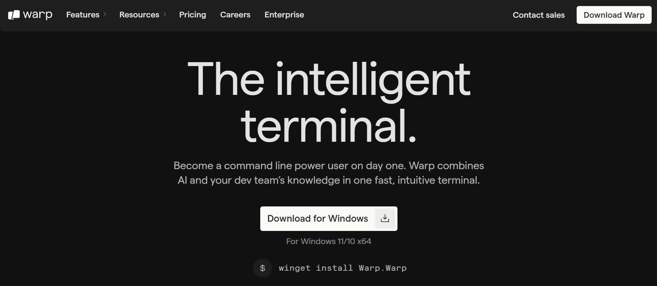
Task: Click the dollar sign prompt icon
Action: click(262, 268)
